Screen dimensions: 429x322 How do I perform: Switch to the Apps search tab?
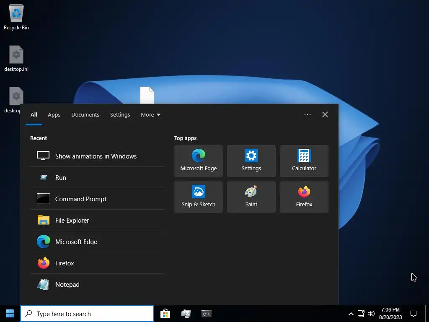pos(54,115)
